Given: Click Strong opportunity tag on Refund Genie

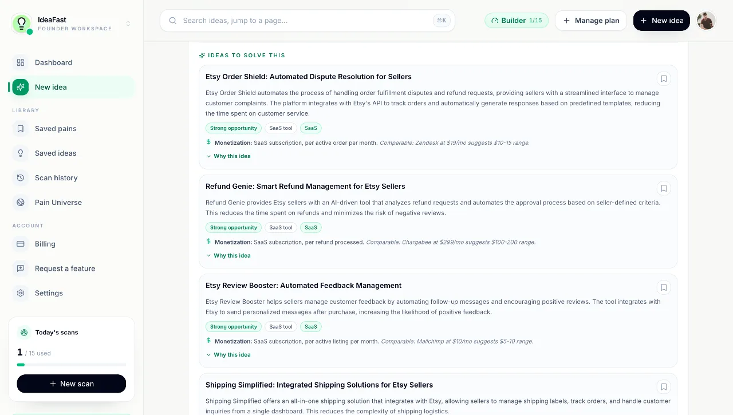Looking at the screenshot, I should point(234,228).
